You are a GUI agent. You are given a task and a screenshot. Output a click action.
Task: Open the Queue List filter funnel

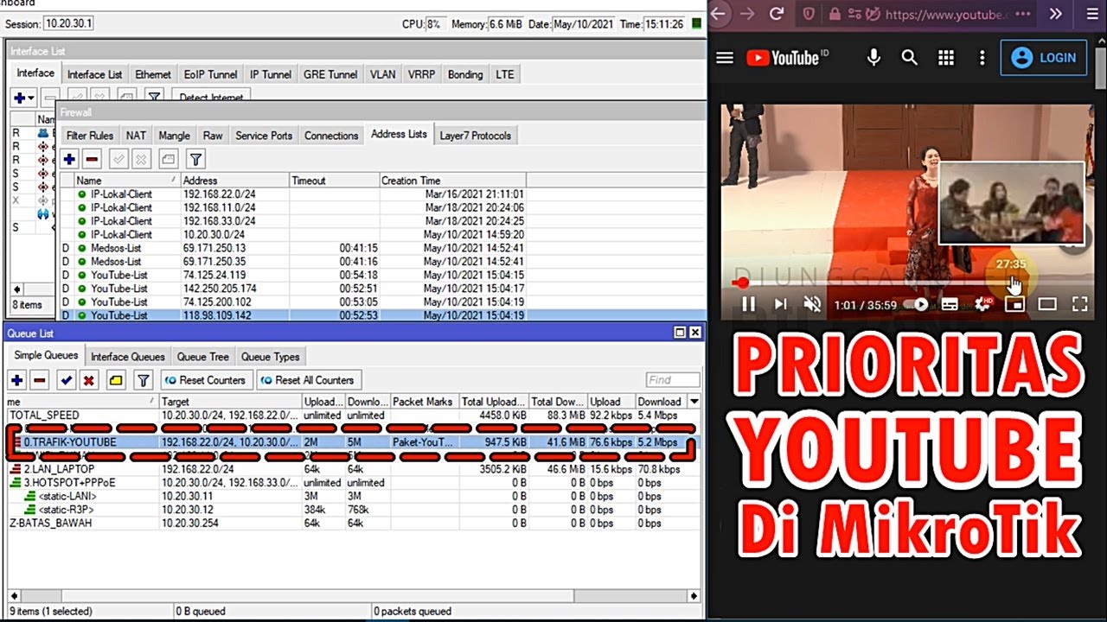[144, 380]
